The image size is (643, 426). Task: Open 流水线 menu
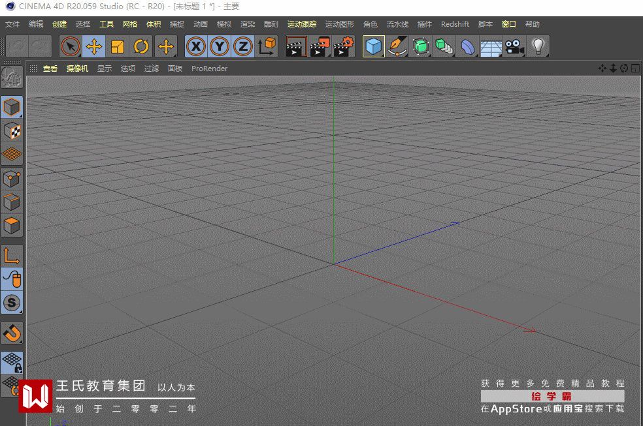point(397,24)
